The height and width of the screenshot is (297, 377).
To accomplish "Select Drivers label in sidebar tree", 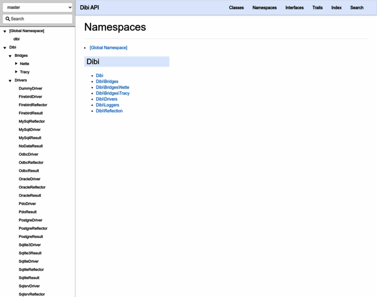I will click(21, 80).
